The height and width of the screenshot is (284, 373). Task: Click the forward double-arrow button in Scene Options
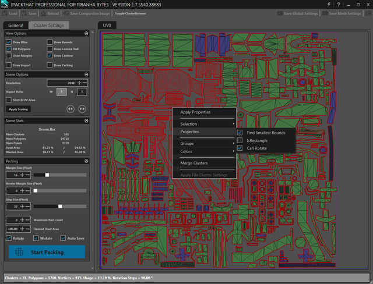tap(82, 108)
